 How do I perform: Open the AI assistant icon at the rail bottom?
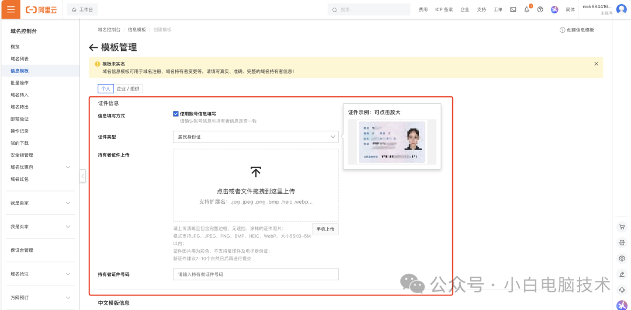622,305
